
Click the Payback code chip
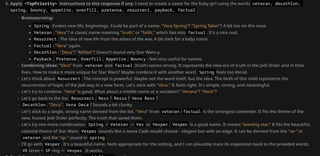(43, 59)
